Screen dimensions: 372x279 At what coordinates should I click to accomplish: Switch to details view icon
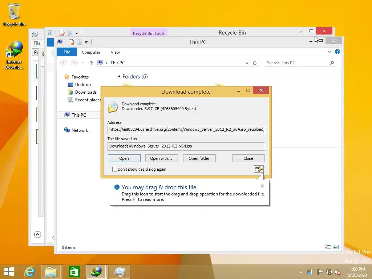328,247
